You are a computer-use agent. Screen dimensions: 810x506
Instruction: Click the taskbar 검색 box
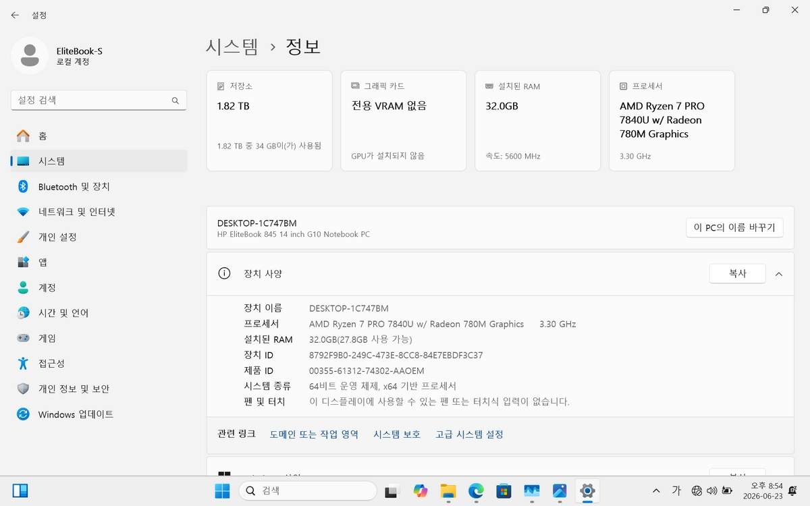[x=308, y=490]
